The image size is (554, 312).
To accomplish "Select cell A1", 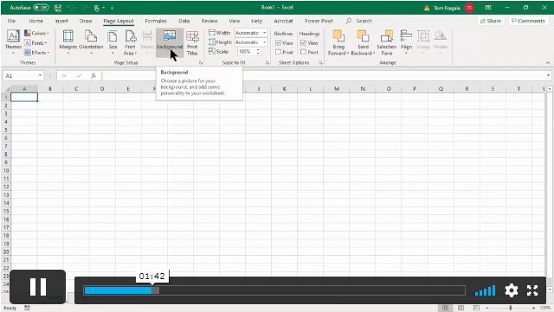I will pyautogui.click(x=24, y=97).
